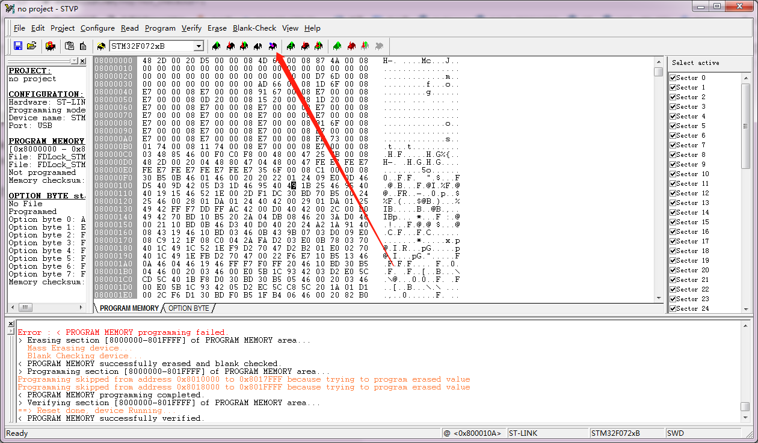Image resolution: width=758 pixels, height=443 pixels.
Task: Select address row 08000000 in hex view
Action: (x=114, y=61)
